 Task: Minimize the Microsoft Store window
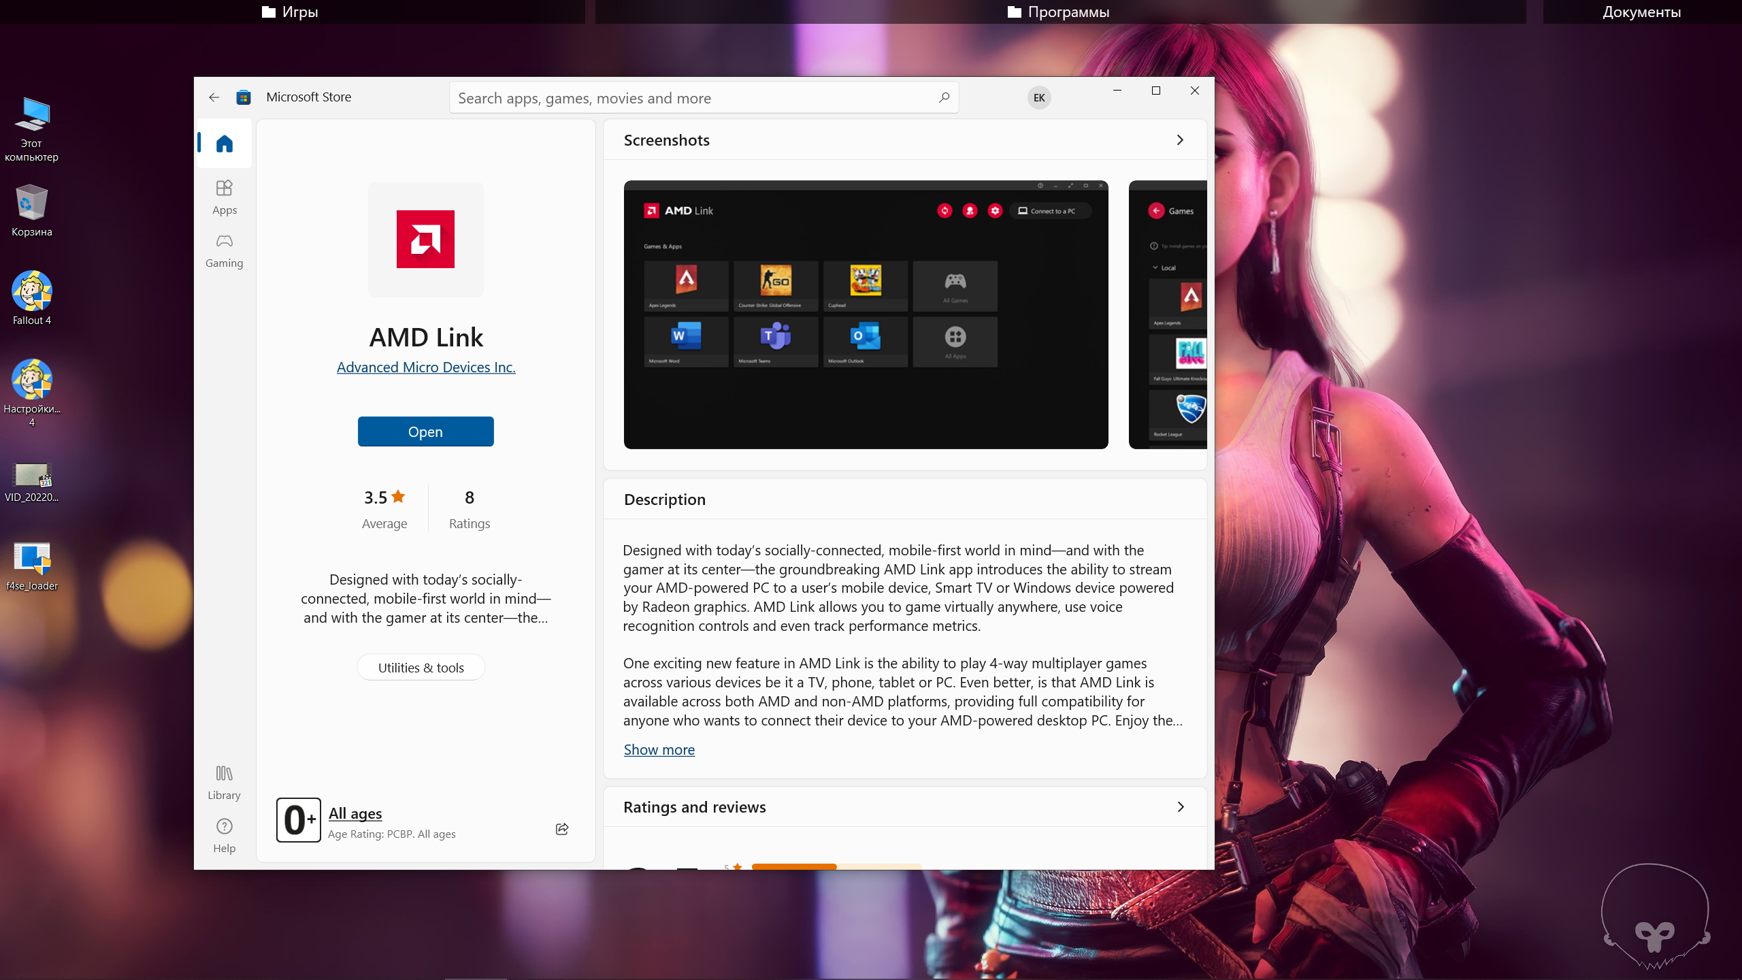(1117, 91)
